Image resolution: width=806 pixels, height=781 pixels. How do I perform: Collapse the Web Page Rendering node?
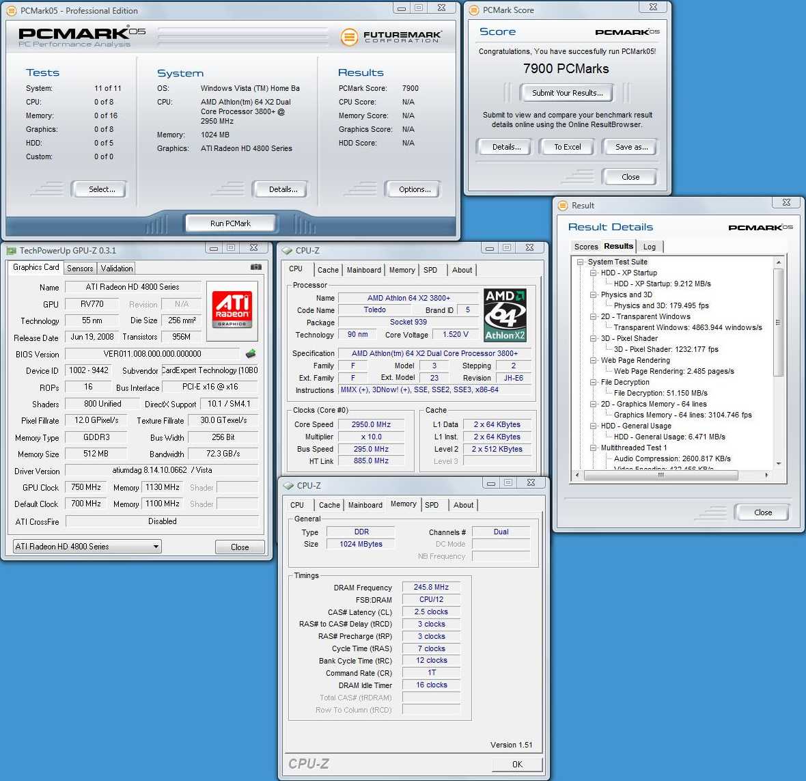(593, 360)
